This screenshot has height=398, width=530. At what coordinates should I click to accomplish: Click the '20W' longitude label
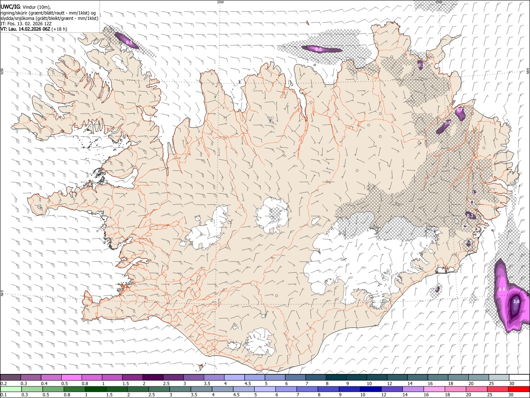pos(220,2)
